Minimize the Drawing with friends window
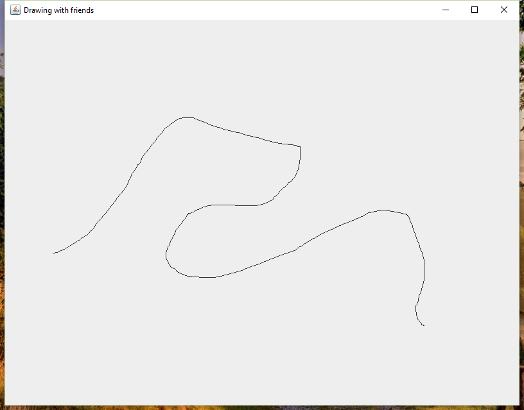 (445, 10)
